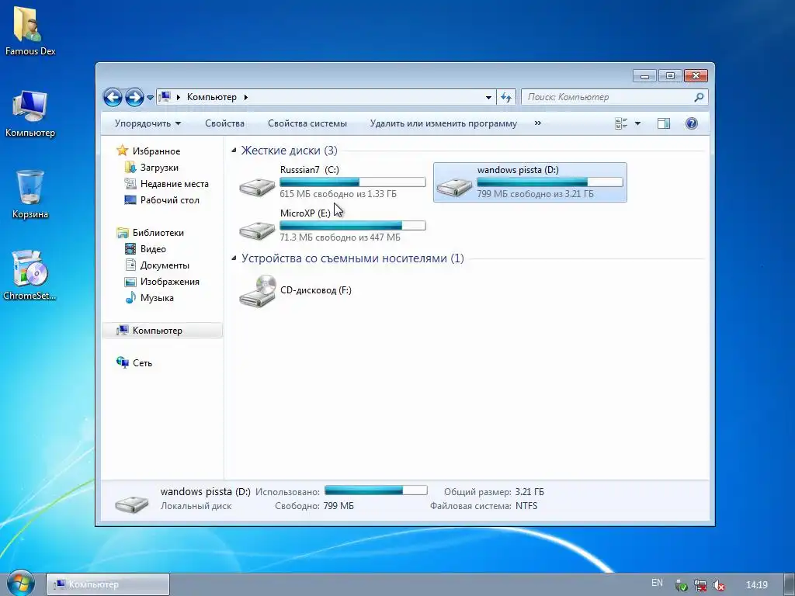Select Рабочий стол in sidebar

point(170,199)
